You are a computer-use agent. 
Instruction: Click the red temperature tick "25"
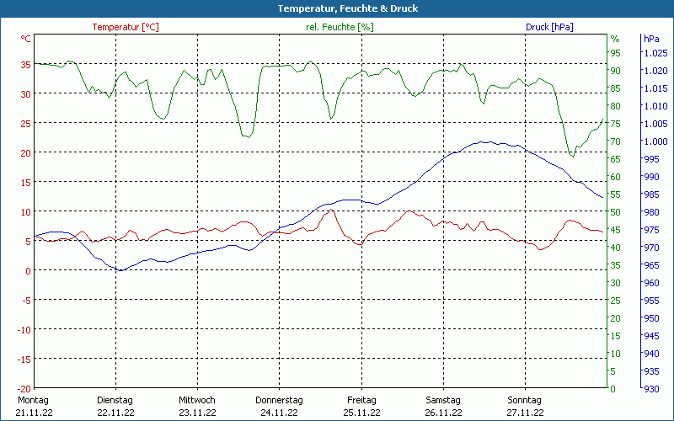click(x=25, y=124)
